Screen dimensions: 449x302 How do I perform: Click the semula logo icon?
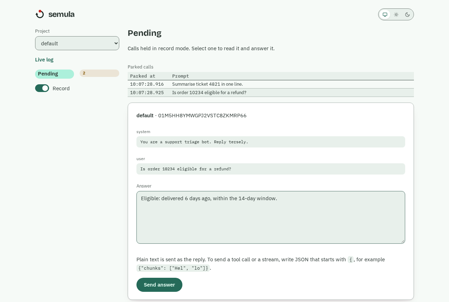click(x=40, y=14)
